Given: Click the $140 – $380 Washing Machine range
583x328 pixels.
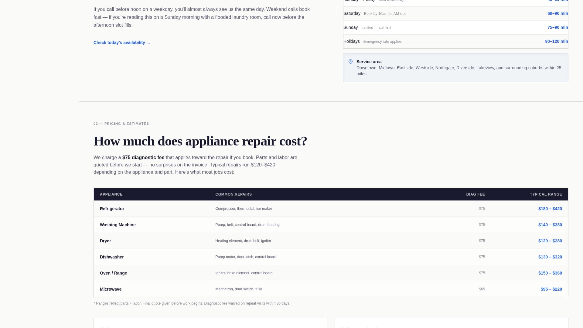Looking at the screenshot, I should [x=550, y=225].
